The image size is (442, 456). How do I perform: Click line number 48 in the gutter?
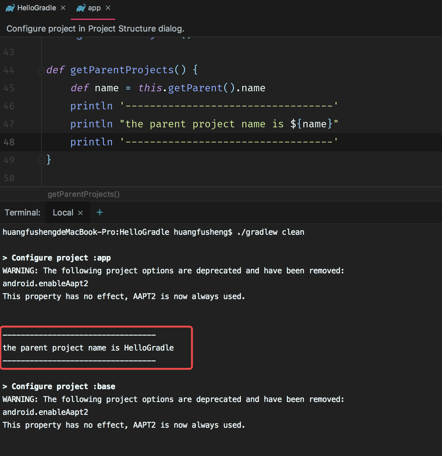(x=9, y=142)
